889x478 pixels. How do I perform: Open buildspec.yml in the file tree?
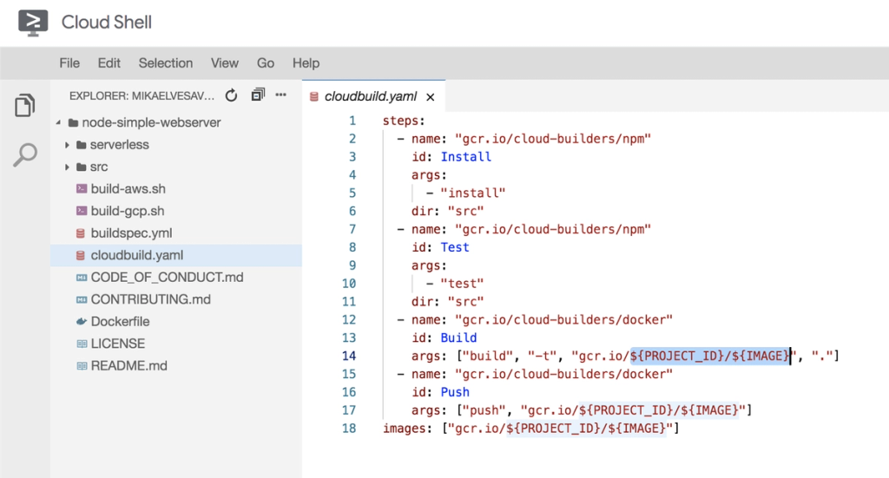[131, 232]
